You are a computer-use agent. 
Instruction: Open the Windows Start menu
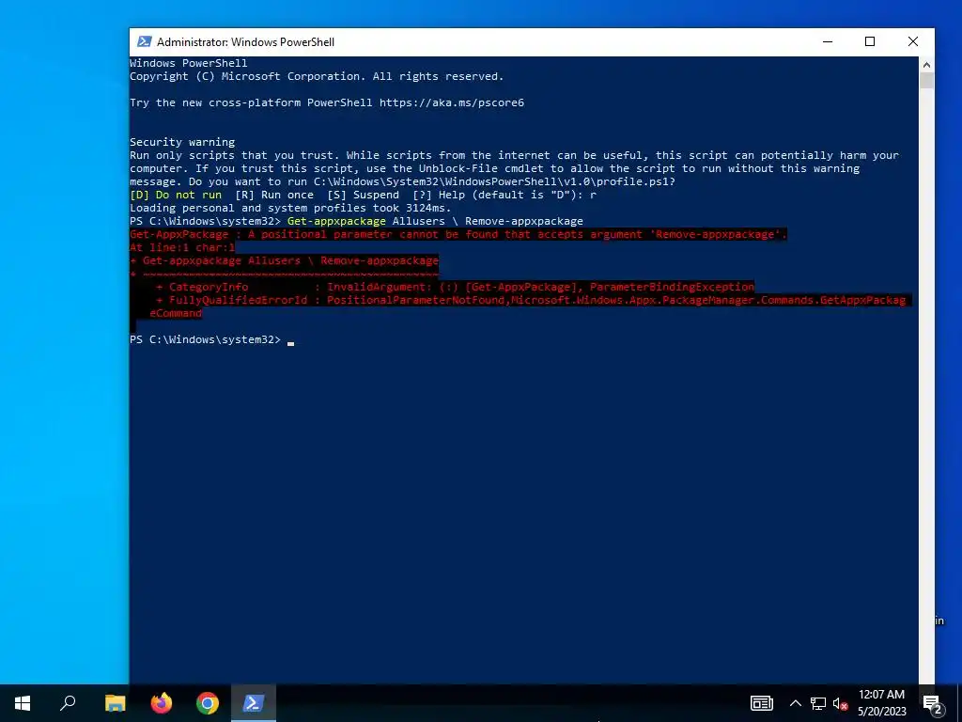23,703
